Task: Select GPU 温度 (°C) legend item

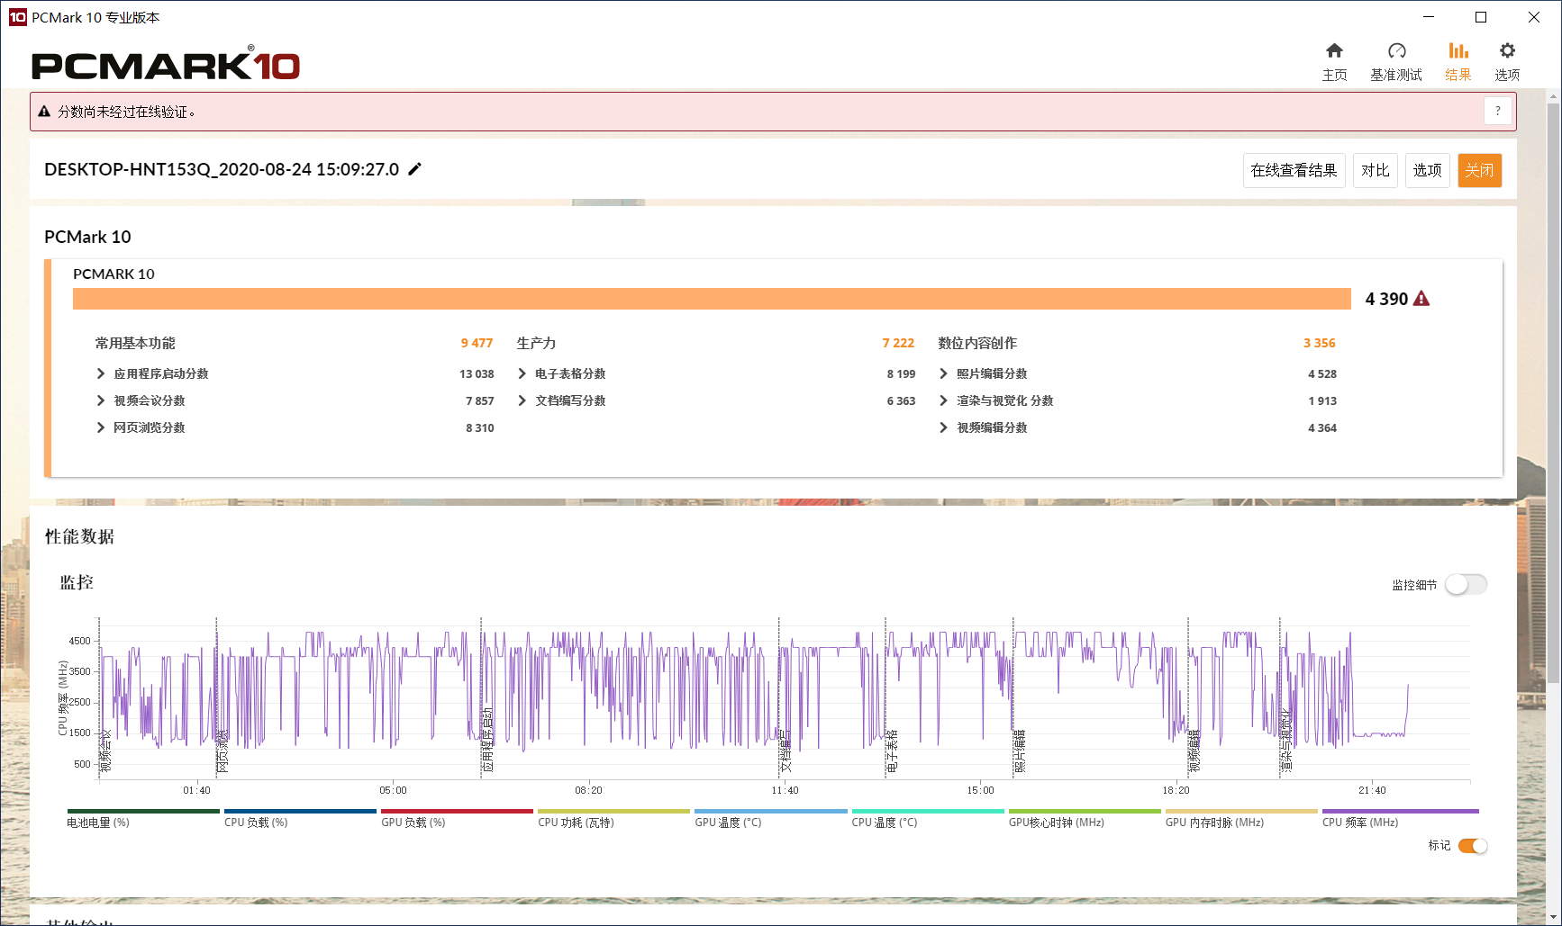Action: pos(771,818)
